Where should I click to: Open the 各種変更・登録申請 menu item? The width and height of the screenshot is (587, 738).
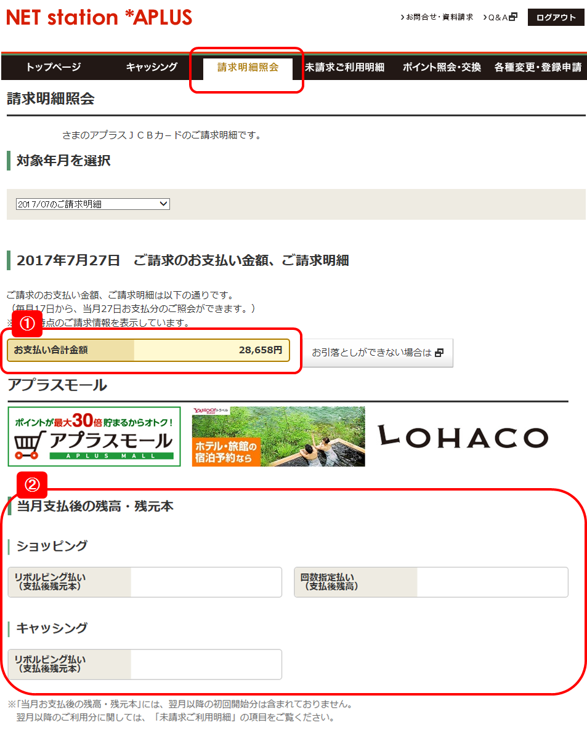click(538, 67)
